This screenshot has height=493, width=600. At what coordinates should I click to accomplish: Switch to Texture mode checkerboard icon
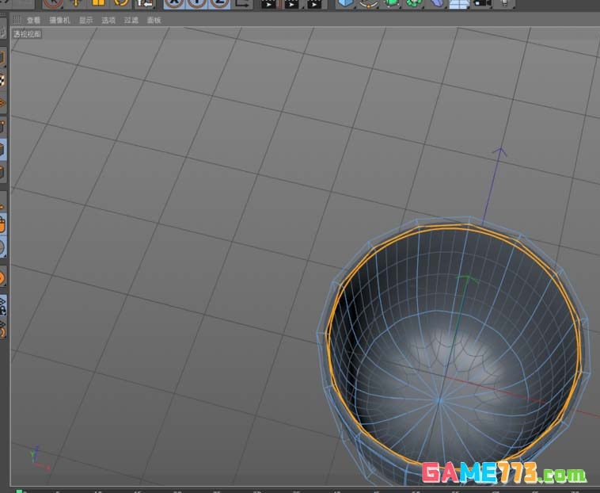pyautogui.click(x=2, y=81)
